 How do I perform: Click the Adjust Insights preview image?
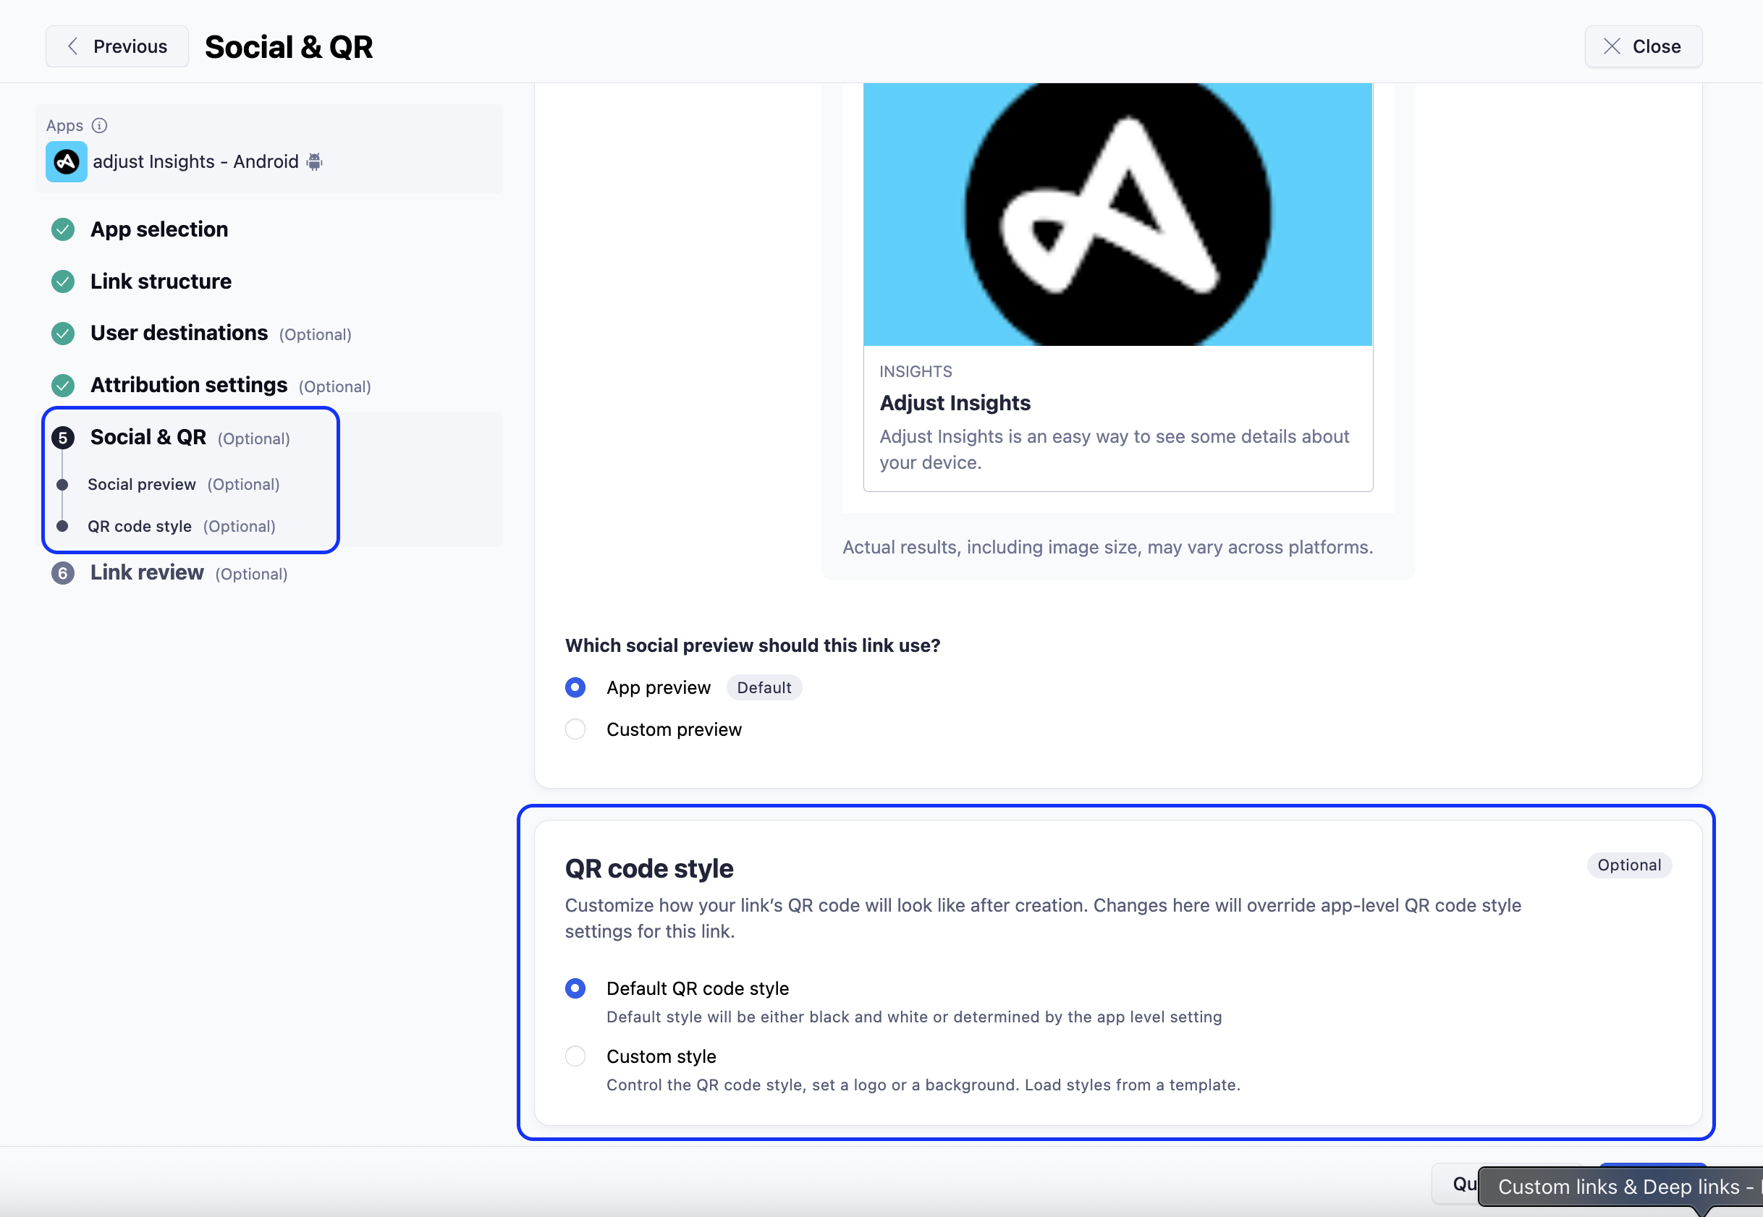tap(1117, 214)
